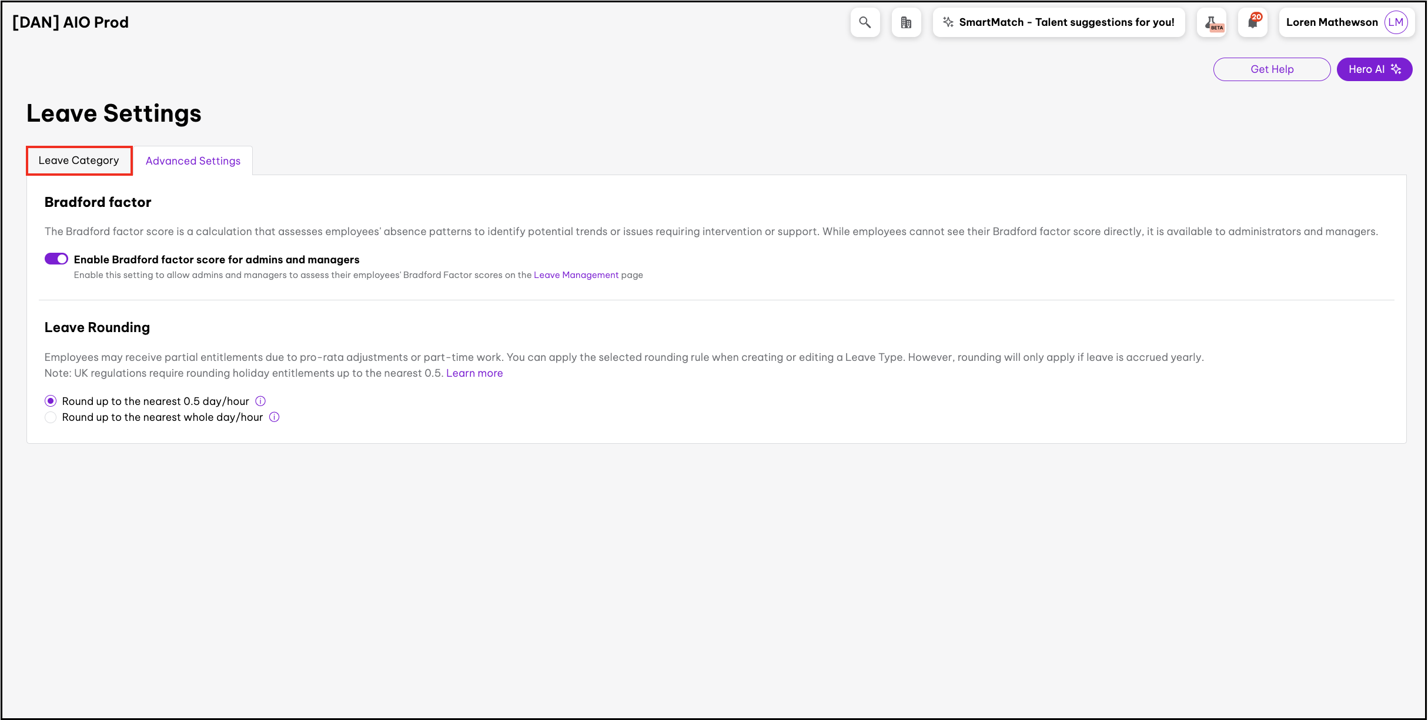Click SmartMatch talent suggestions banner
Viewport: 1428px width, 720px height.
point(1066,22)
